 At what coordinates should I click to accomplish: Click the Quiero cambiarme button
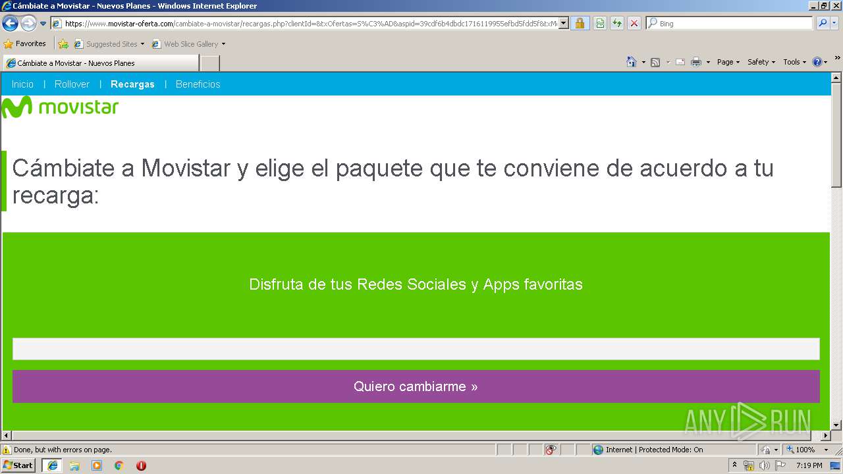[x=416, y=386]
